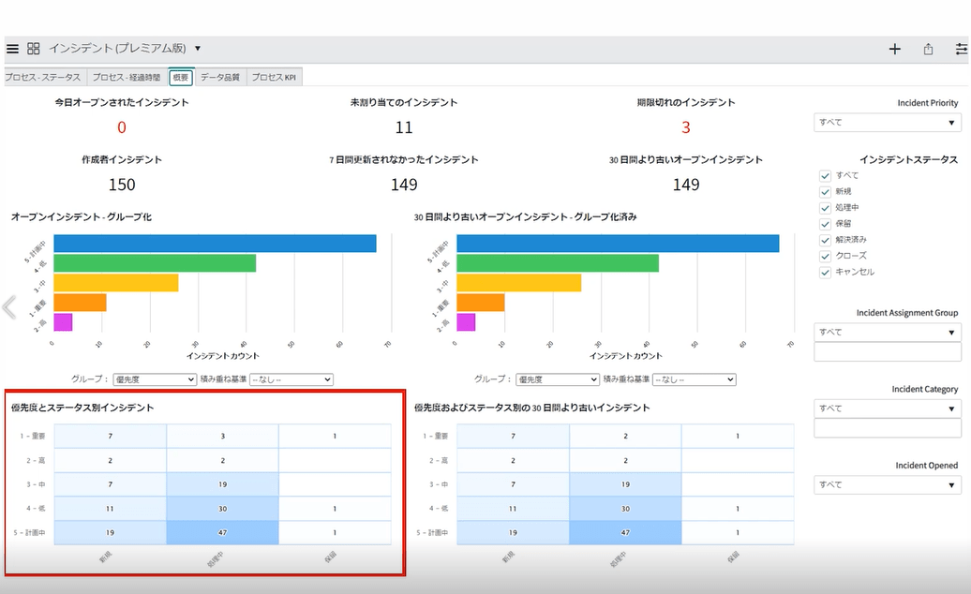Viewport: 971px width, 594px height.
Task: Click the left chevron arrow beside chart
Action: click(9, 307)
